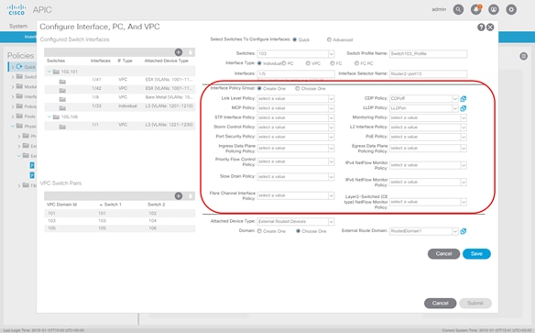This screenshot has height=333, width=535.
Task: Select Choose One for Domain
Action: click(x=298, y=231)
